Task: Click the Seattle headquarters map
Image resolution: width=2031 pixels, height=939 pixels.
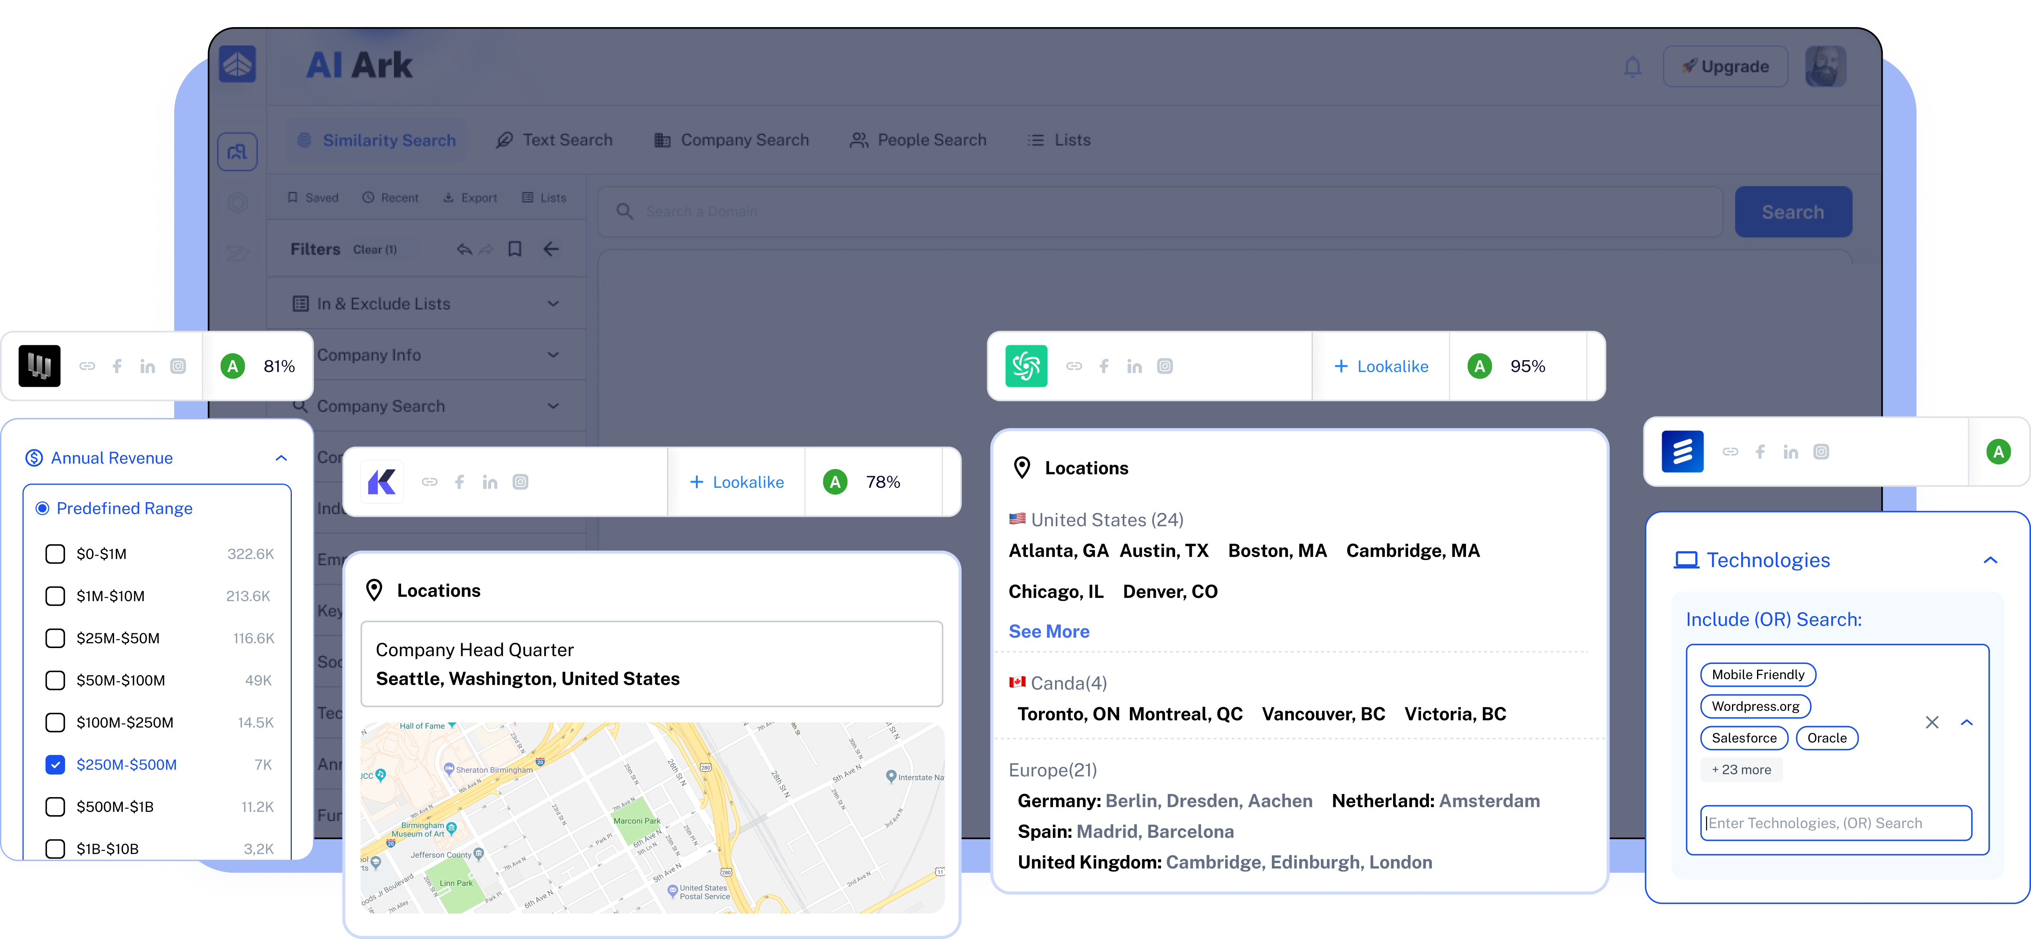Action: coord(652,818)
